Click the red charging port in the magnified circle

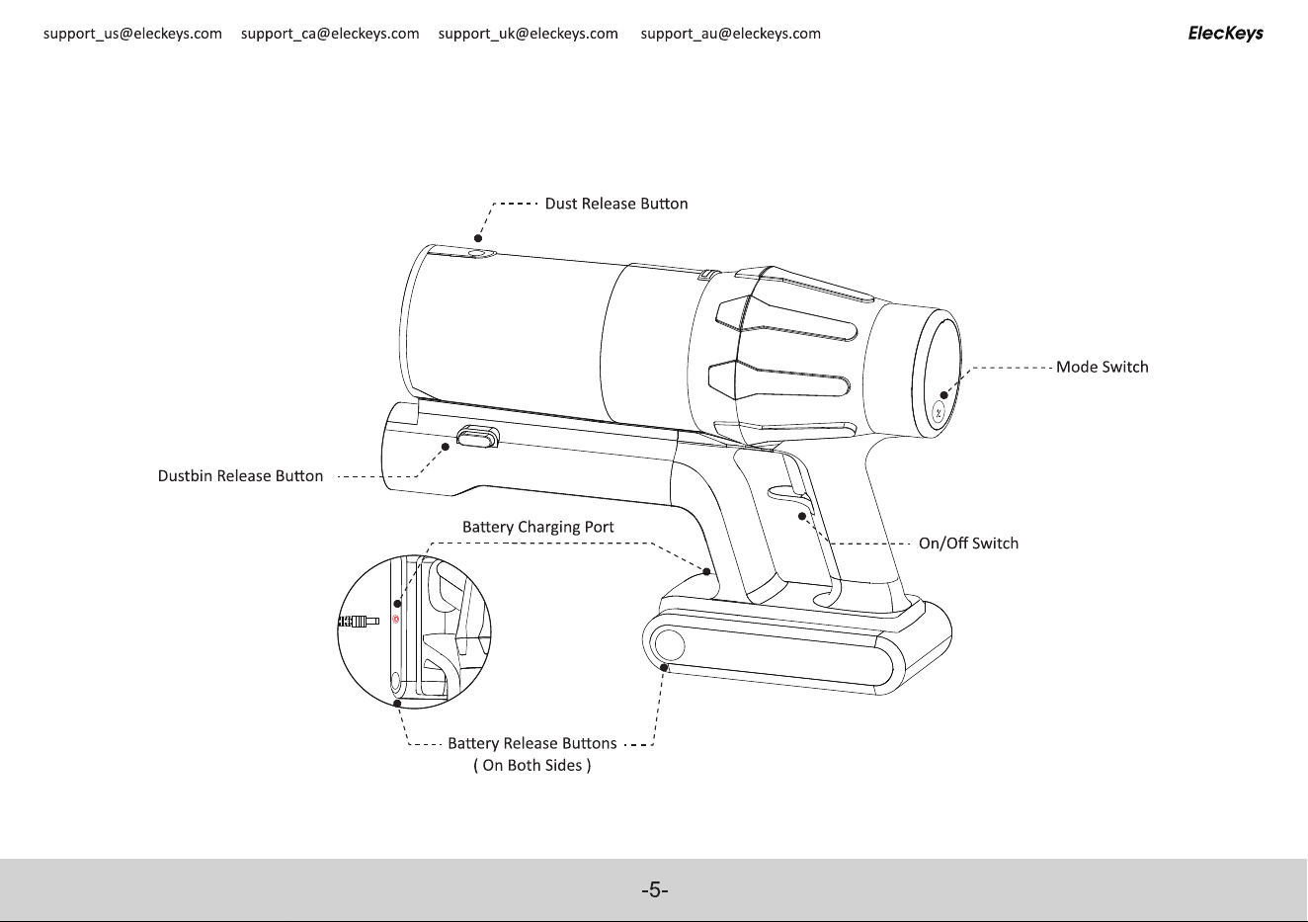click(395, 621)
